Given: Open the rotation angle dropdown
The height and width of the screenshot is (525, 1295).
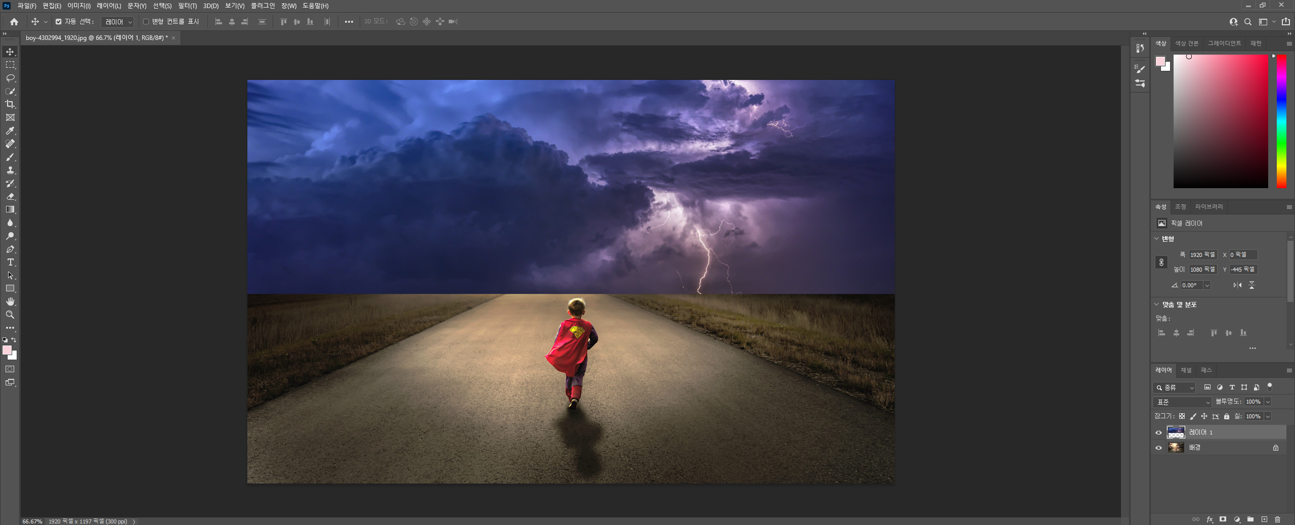Looking at the screenshot, I should click(1207, 285).
